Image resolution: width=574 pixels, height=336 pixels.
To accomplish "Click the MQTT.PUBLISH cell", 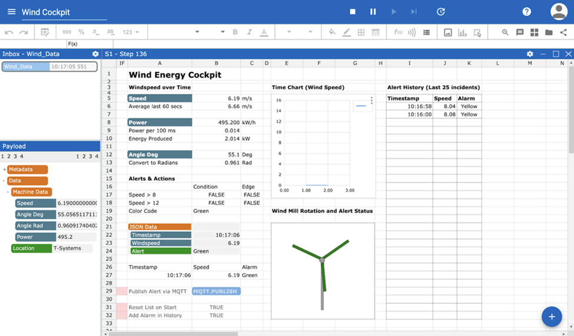I will [x=216, y=291].
